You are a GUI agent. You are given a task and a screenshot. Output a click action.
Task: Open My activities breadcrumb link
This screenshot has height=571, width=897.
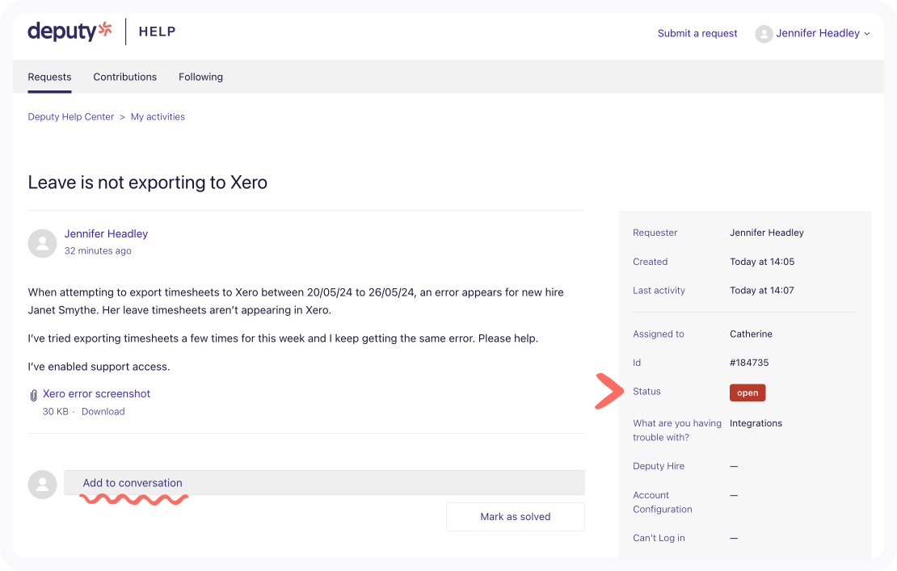(158, 116)
